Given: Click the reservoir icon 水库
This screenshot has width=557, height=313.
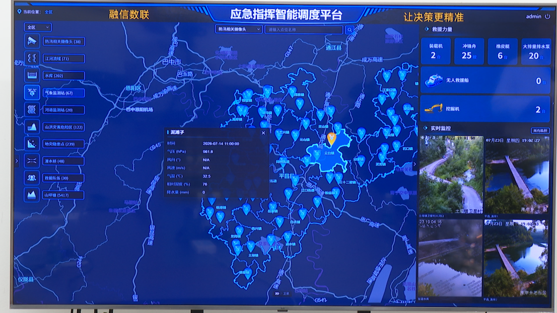Looking at the screenshot, I should [32, 75].
